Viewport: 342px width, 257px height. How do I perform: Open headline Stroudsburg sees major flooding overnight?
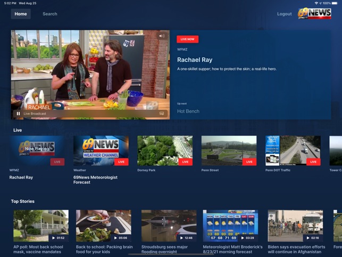[164, 250]
